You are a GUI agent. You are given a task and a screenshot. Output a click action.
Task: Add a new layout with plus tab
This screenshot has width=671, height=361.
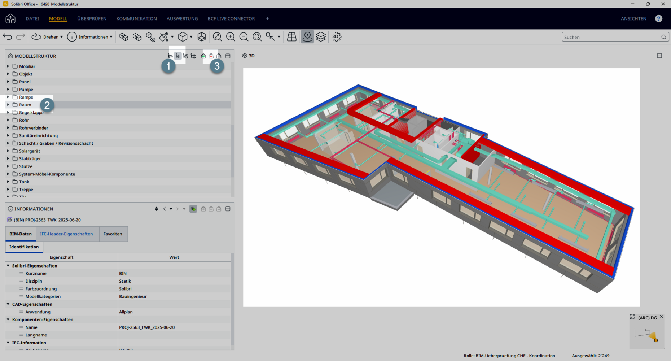[x=267, y=18]
